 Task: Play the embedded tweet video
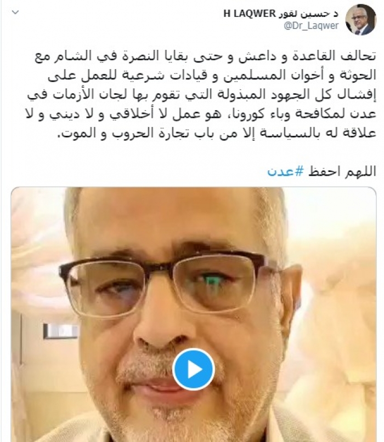(194, 369)
